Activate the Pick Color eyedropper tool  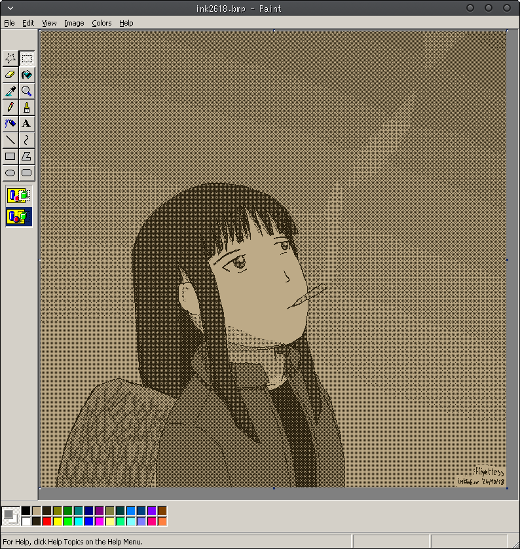10,91
